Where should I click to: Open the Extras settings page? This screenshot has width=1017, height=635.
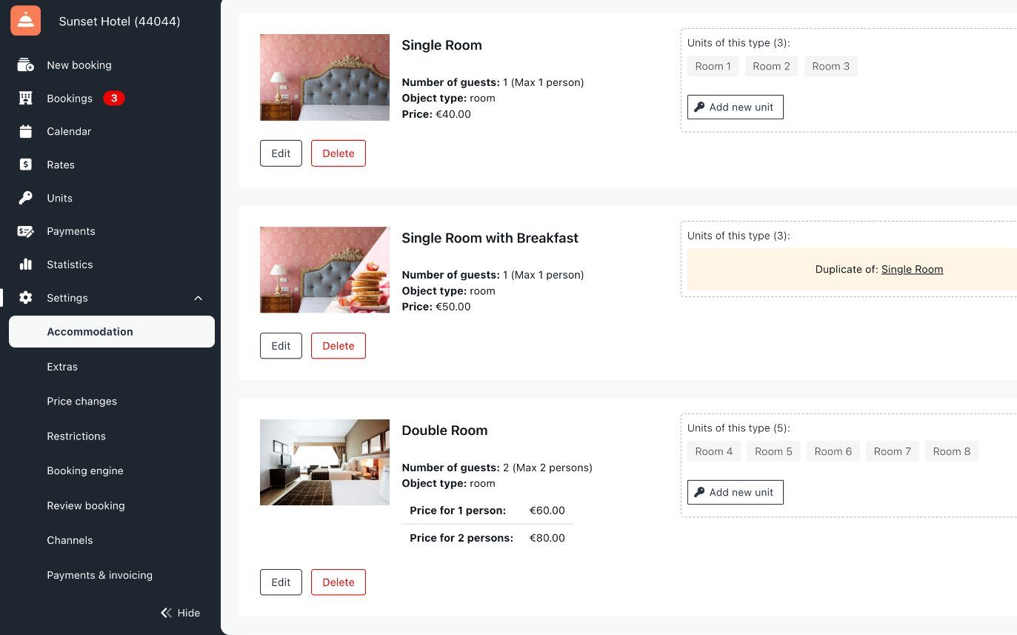(62, 367)
